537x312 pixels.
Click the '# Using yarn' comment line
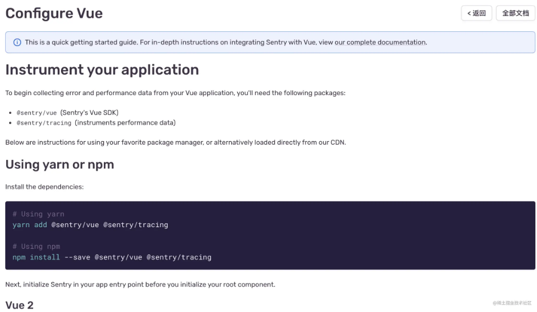click(38, 214)
